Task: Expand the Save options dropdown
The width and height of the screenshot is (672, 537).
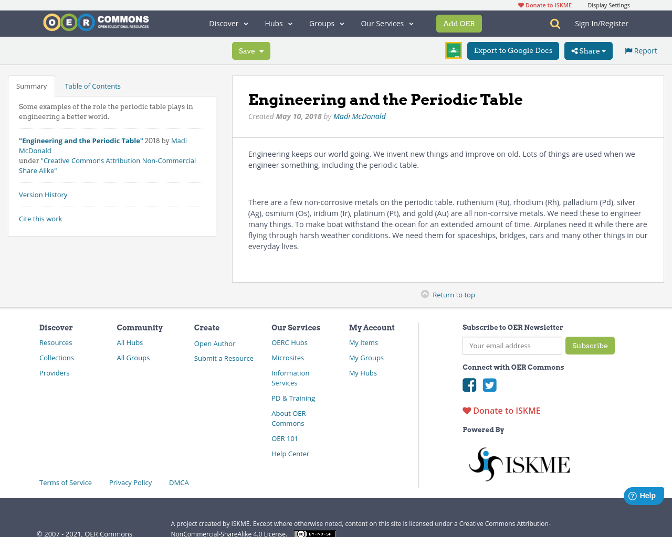Action: tap(261, 50)
